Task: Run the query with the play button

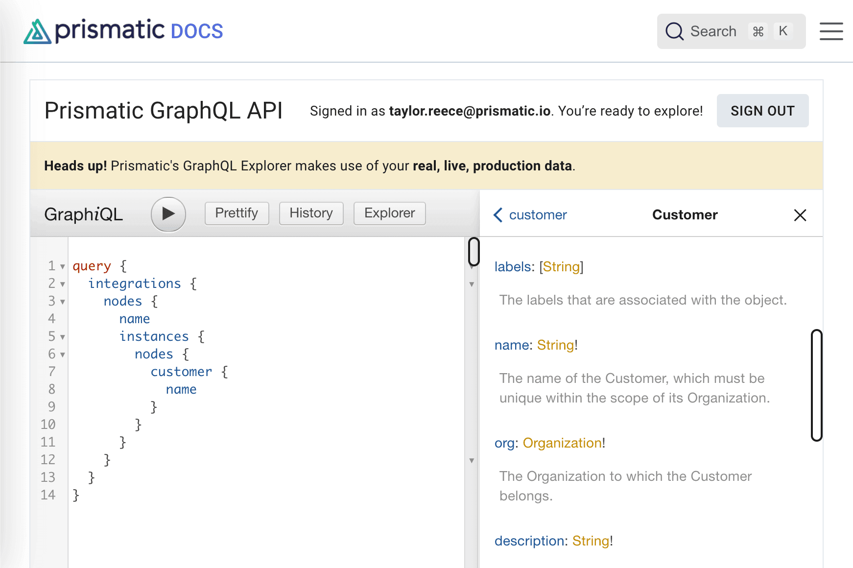Action: [168, 214]
